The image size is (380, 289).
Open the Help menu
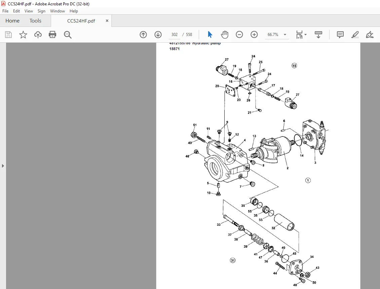(74, 11)
